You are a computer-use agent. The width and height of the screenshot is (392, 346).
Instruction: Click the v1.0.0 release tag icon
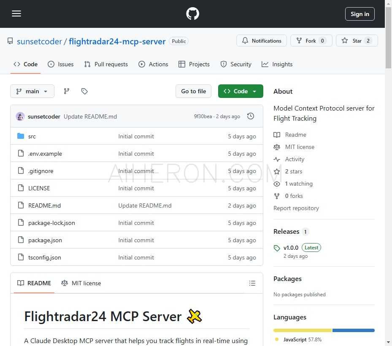277,248
